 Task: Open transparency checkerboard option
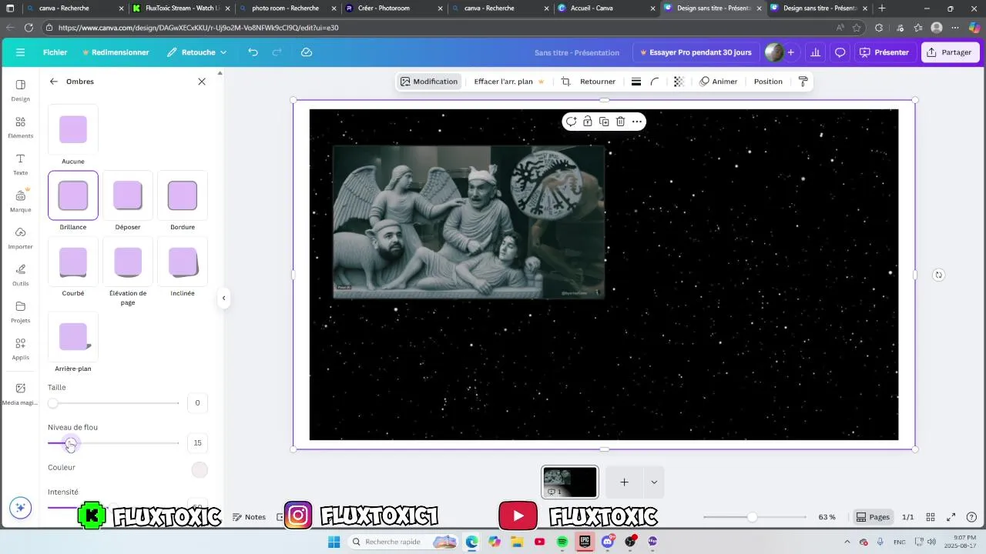[679, 82]
